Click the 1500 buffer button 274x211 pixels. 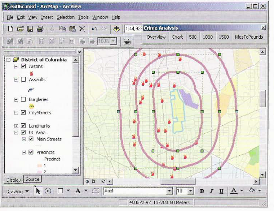point(224,37)
